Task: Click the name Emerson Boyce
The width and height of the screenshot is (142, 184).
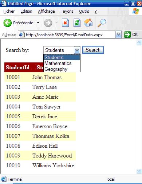Action: coord(50,126)
